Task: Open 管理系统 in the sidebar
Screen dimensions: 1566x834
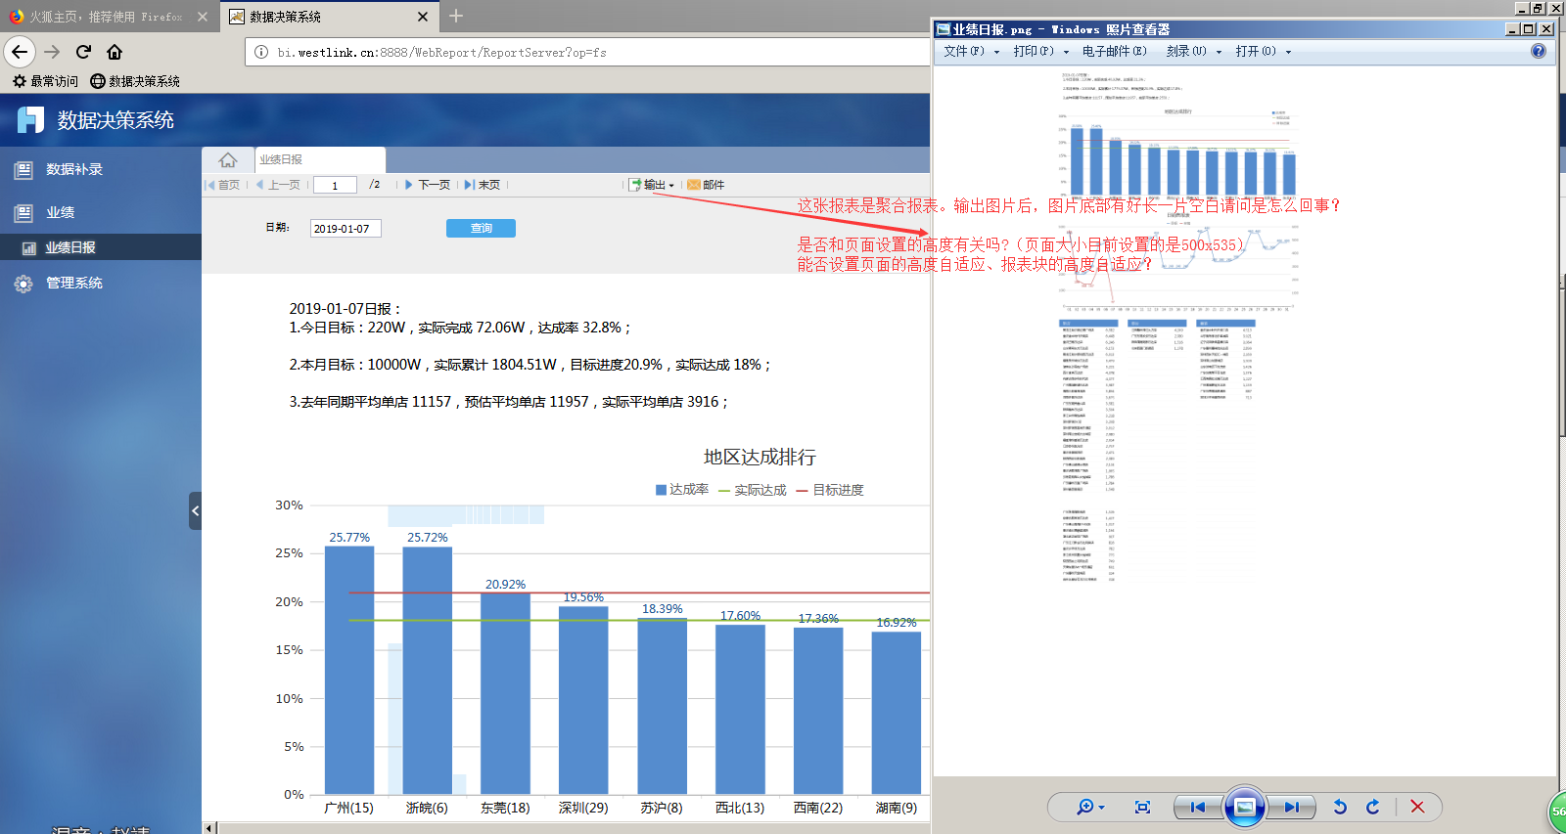Action: 74,283
